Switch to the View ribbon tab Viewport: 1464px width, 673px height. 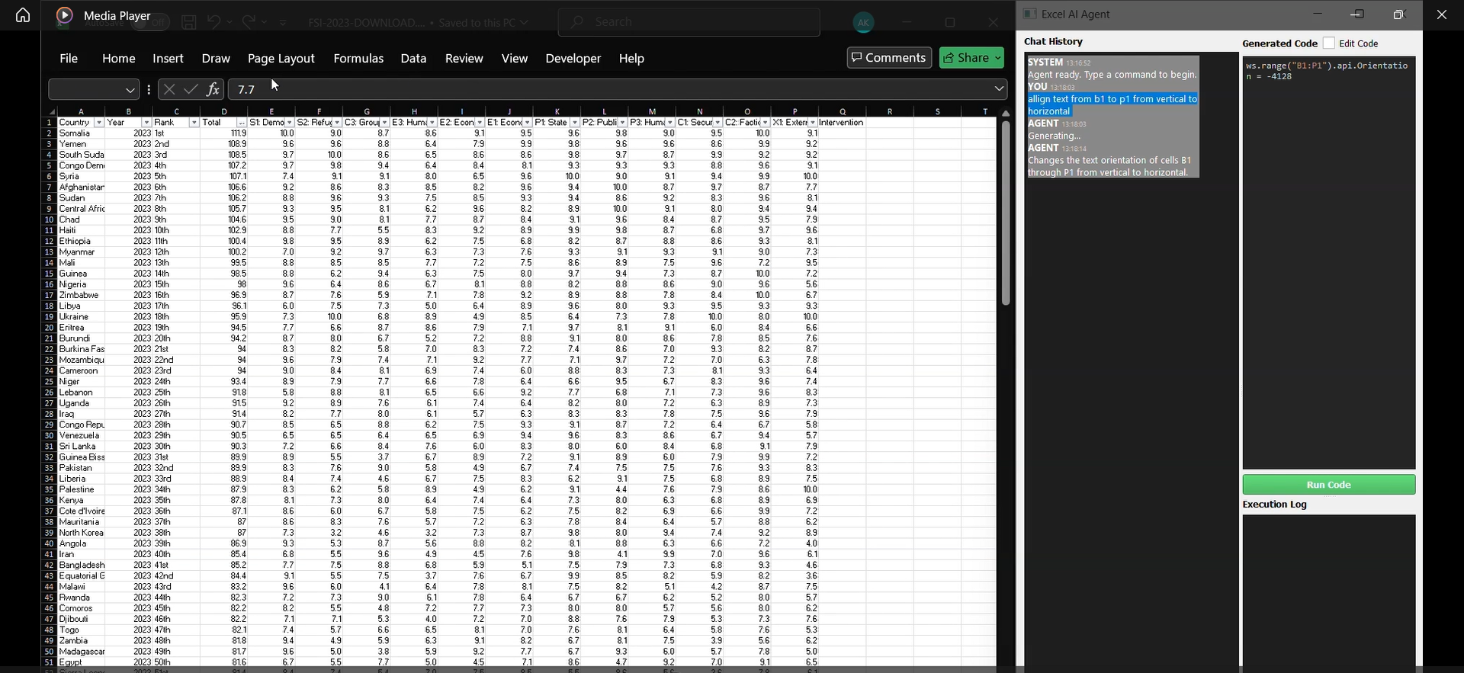coord(515,58)
